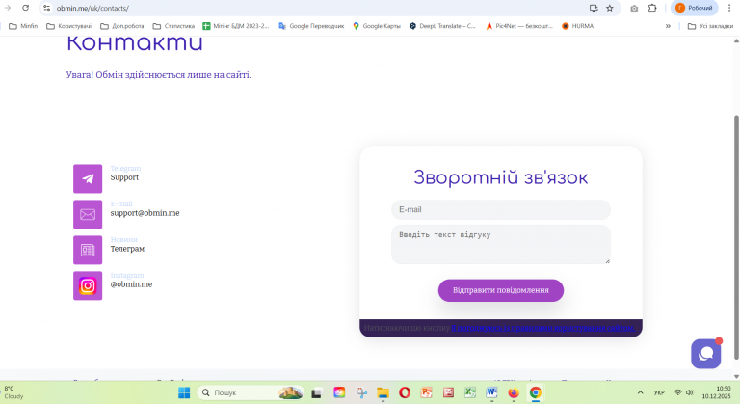Viewport: 740px width, 404px height.
Task: Open the @obmin.me Instagram link
Action: point(131,284)
